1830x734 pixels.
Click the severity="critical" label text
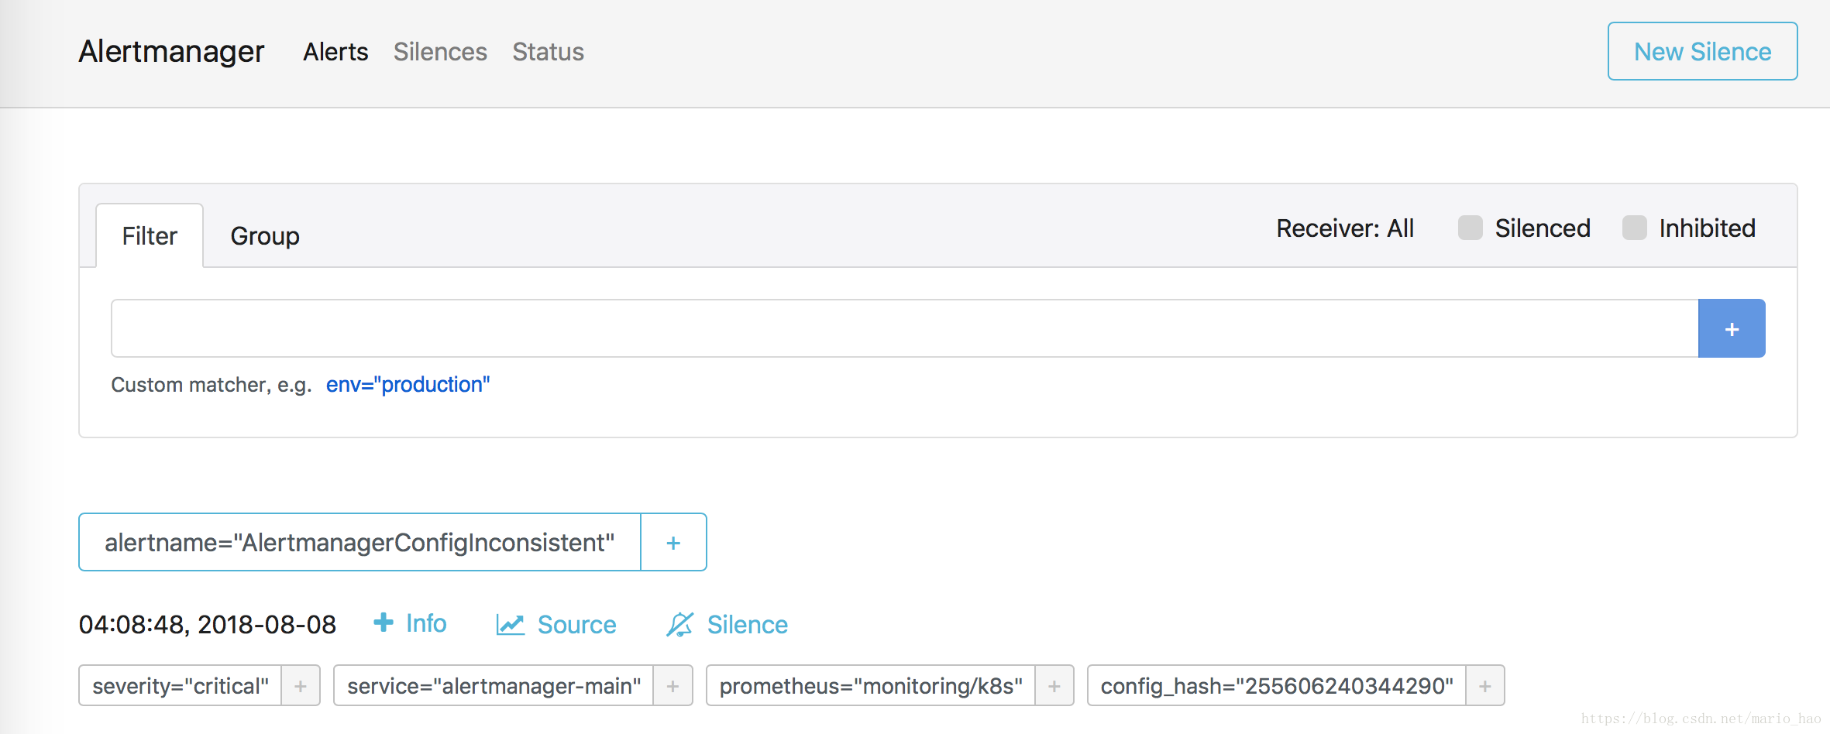[181, 685]
